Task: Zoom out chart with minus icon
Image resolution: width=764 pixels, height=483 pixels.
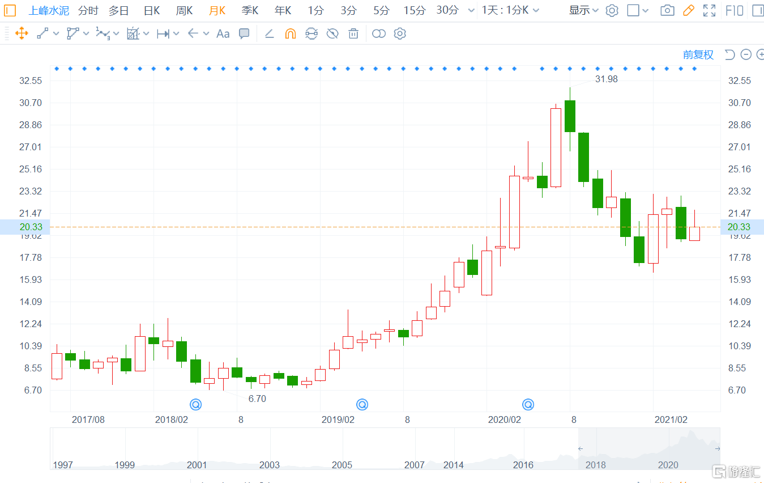Action: click(x=746, y=54)
